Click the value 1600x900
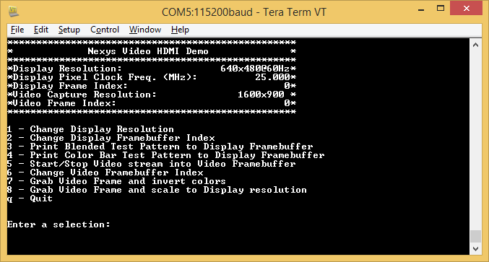Screen dimensions: 489x262 [261, 95]
